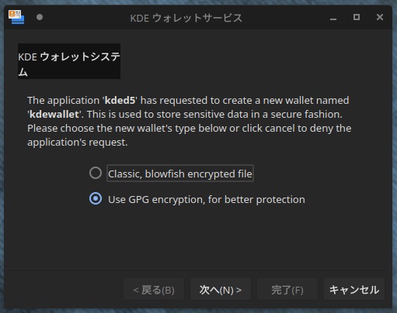Select the Classic blowfish radio button

pos(96,173)
